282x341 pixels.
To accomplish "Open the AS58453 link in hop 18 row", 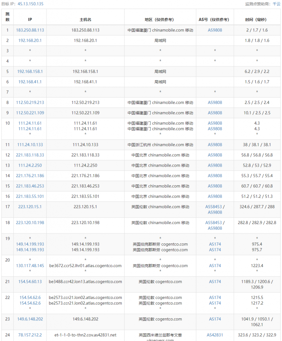I will (x=213, y=223).
